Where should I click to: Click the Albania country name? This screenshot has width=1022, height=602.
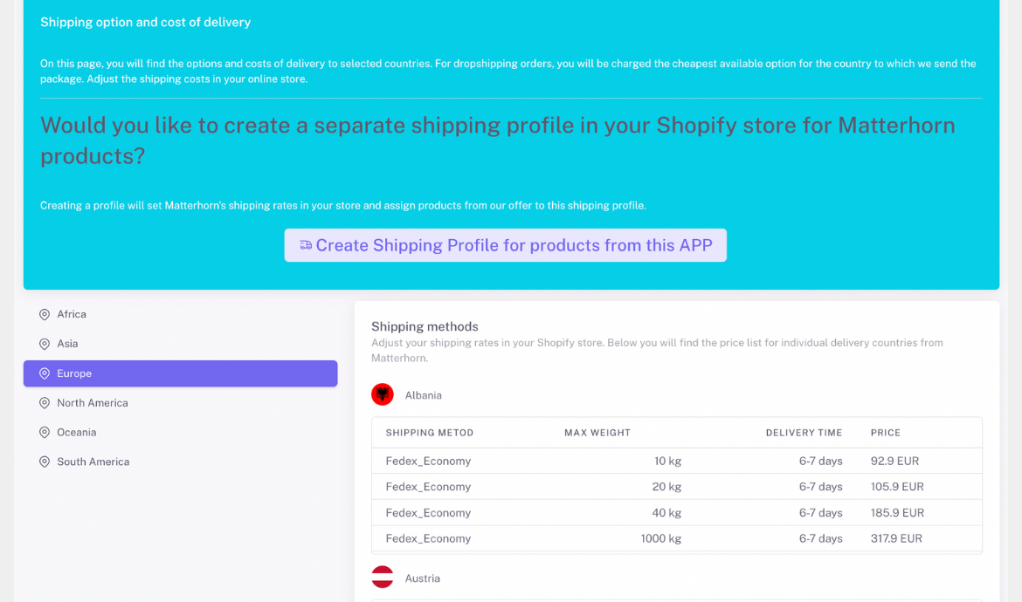click(423, 396)
